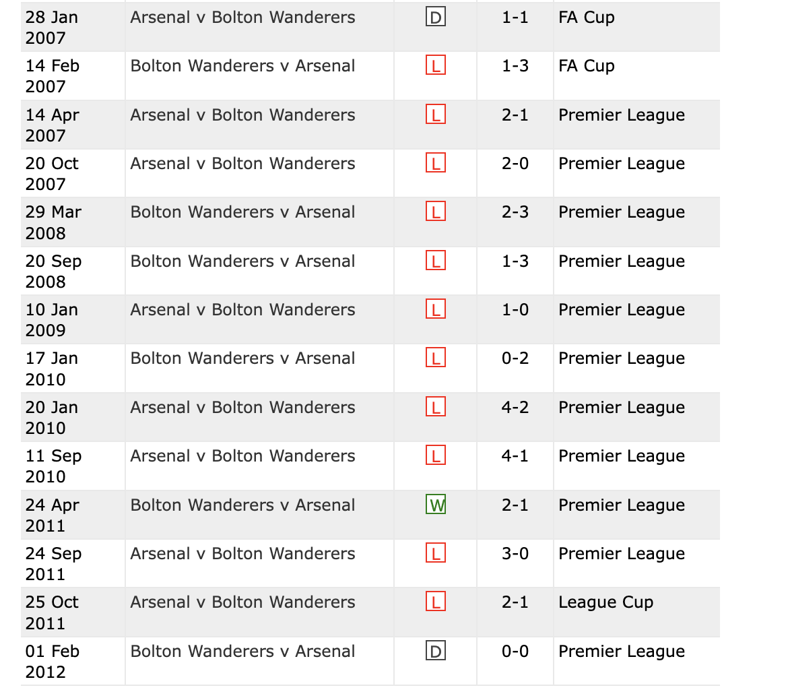Click the 4-2 score for 20 Jan 2010
This screenshot has height=694, width=788.
click(515, 407)
